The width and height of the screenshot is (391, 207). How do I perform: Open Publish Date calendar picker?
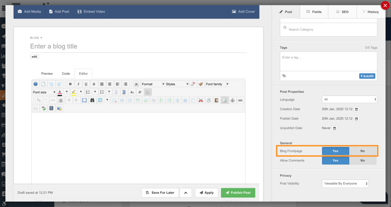tap(356, 119)
